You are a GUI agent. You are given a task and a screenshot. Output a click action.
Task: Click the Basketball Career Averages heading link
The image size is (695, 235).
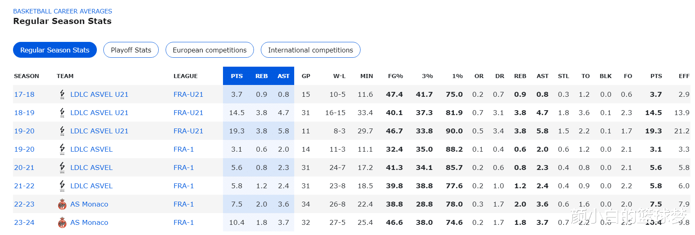coord(63,11)
